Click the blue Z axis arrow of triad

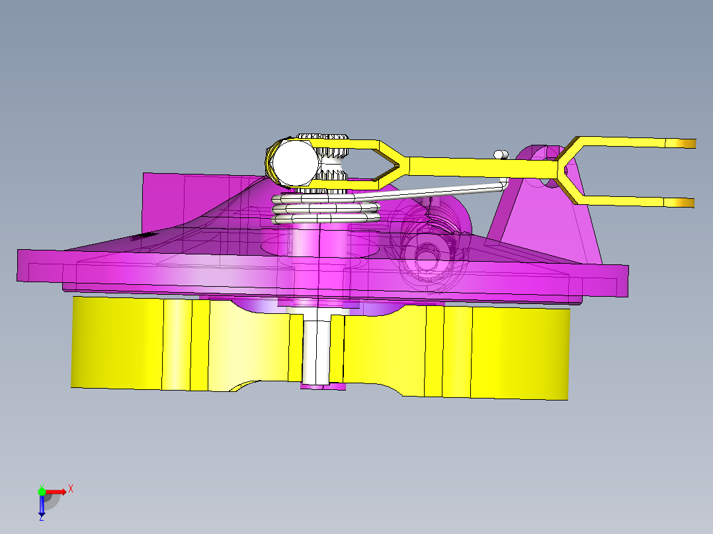[x=42, y=506]
